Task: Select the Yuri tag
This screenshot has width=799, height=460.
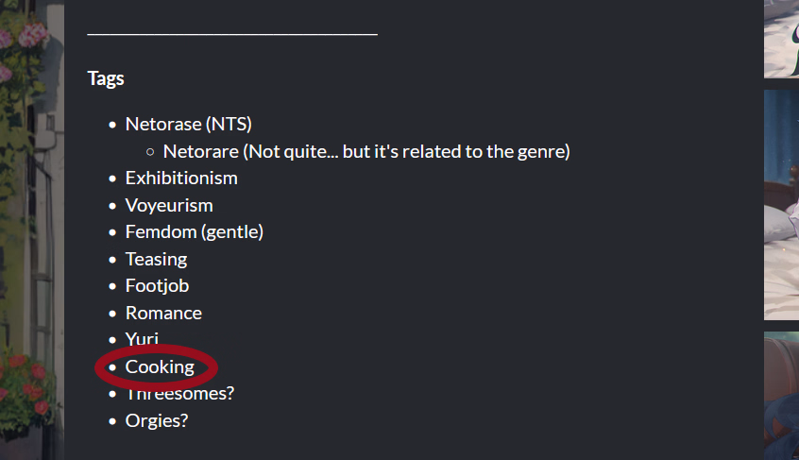Action: 142,339
